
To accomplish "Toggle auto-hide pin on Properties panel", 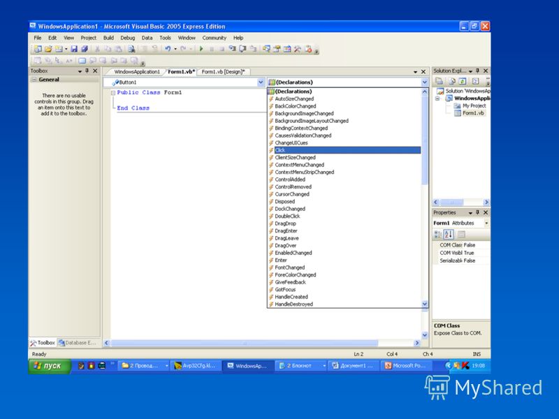I will pos(478,212).
